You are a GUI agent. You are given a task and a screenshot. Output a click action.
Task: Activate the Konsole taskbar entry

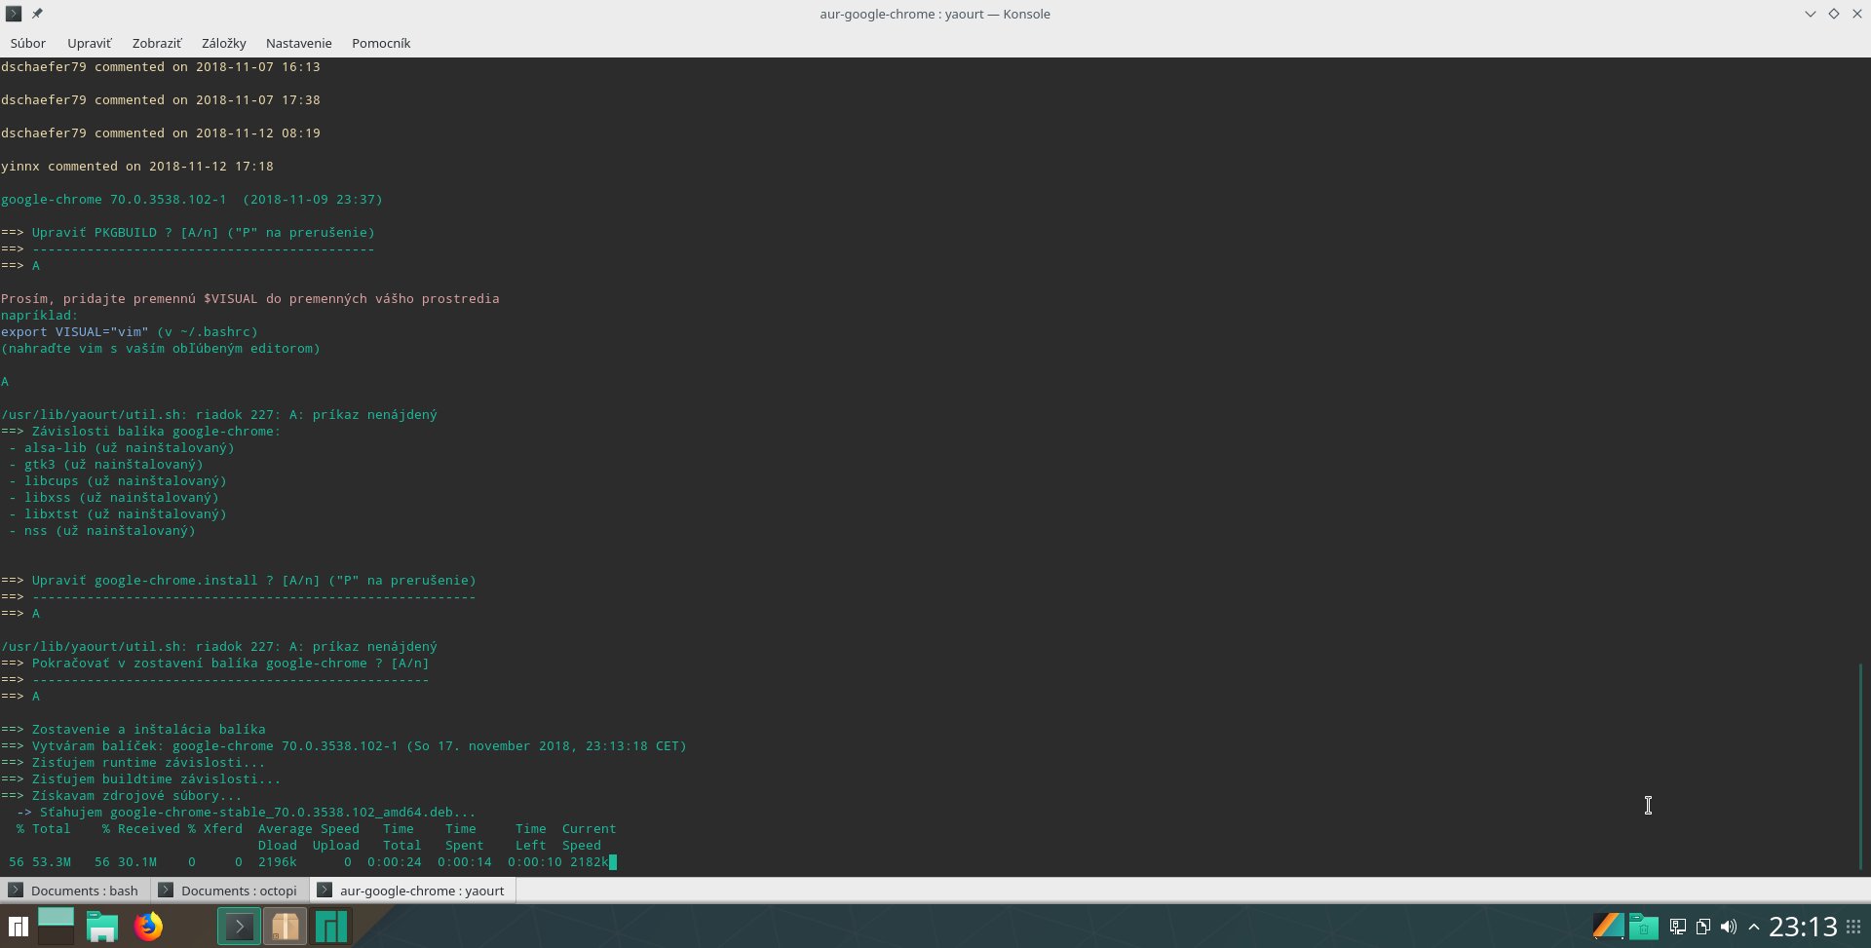tap(239, 927)
